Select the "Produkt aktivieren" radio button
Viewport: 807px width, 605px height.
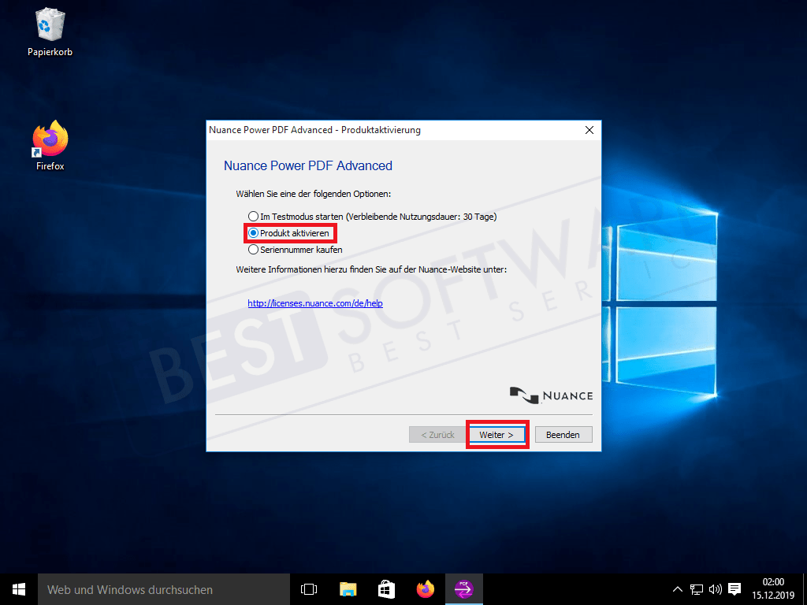coord(253,233)
